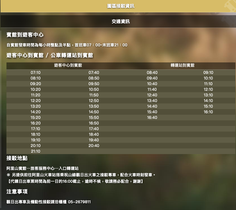Select the 13:10 transfer station time
Screen dimensions: 236x210
[x=208, y=95]
